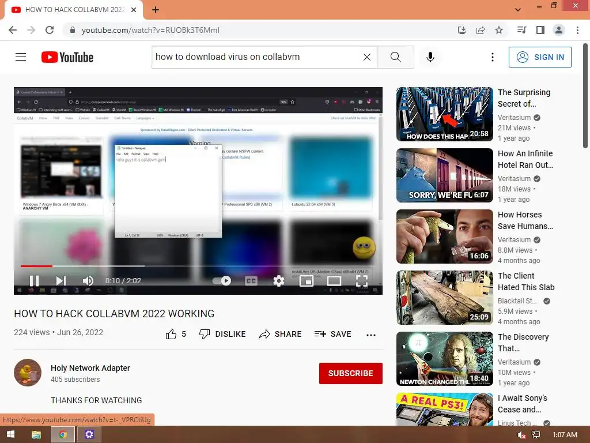Open 'The Surprising Secret of' video thumbnail

pyautogui.click(x=444, y=114)
